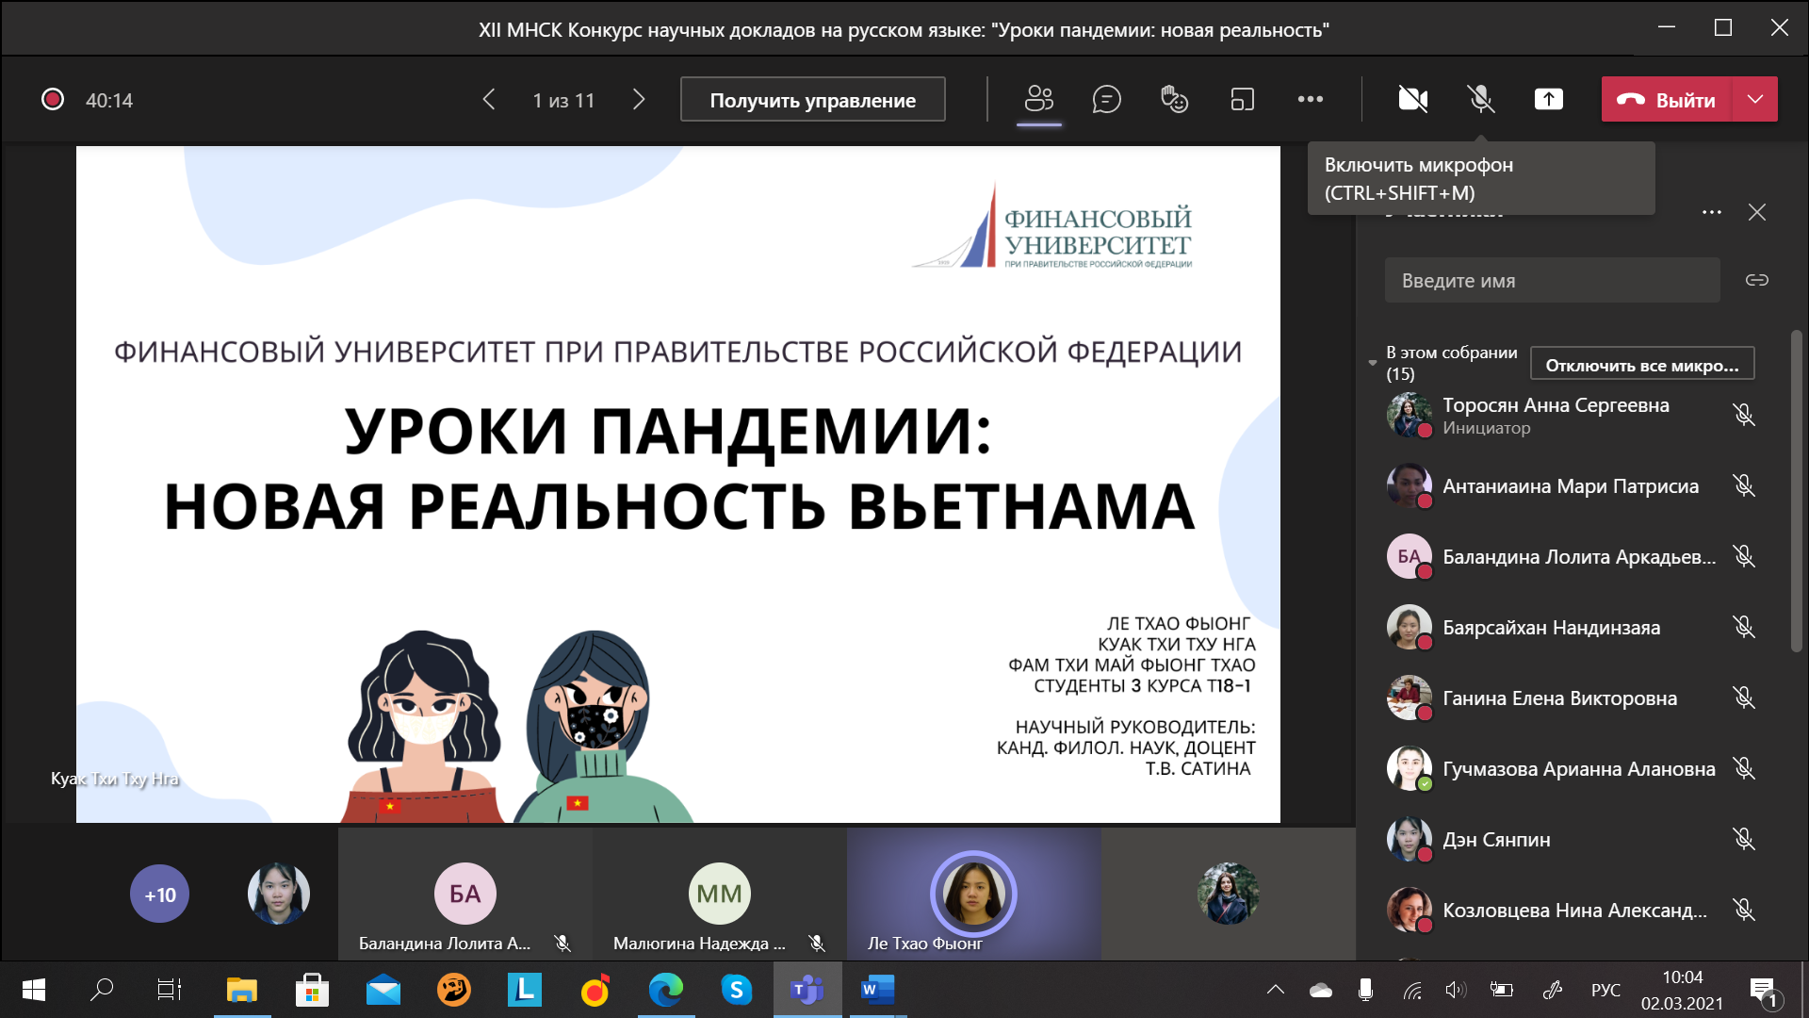This screenshot has height=1018, width=1809.
Task: Click Получить управление button
Action: click(813, 99)
